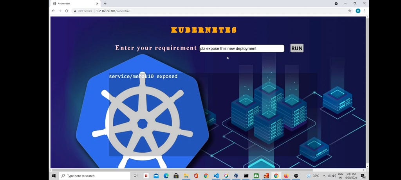This screenshot has height=180, width=401.
Task: Open the notification center icon
Action: point(363,176)
